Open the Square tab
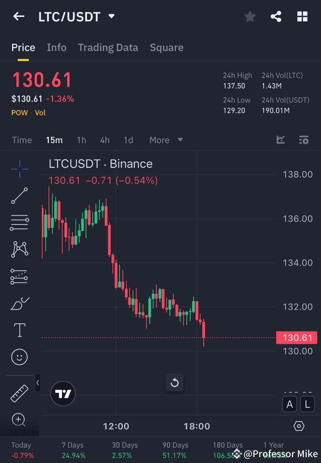The height and width of the screenshot is (463, 321). pos(166,47)
